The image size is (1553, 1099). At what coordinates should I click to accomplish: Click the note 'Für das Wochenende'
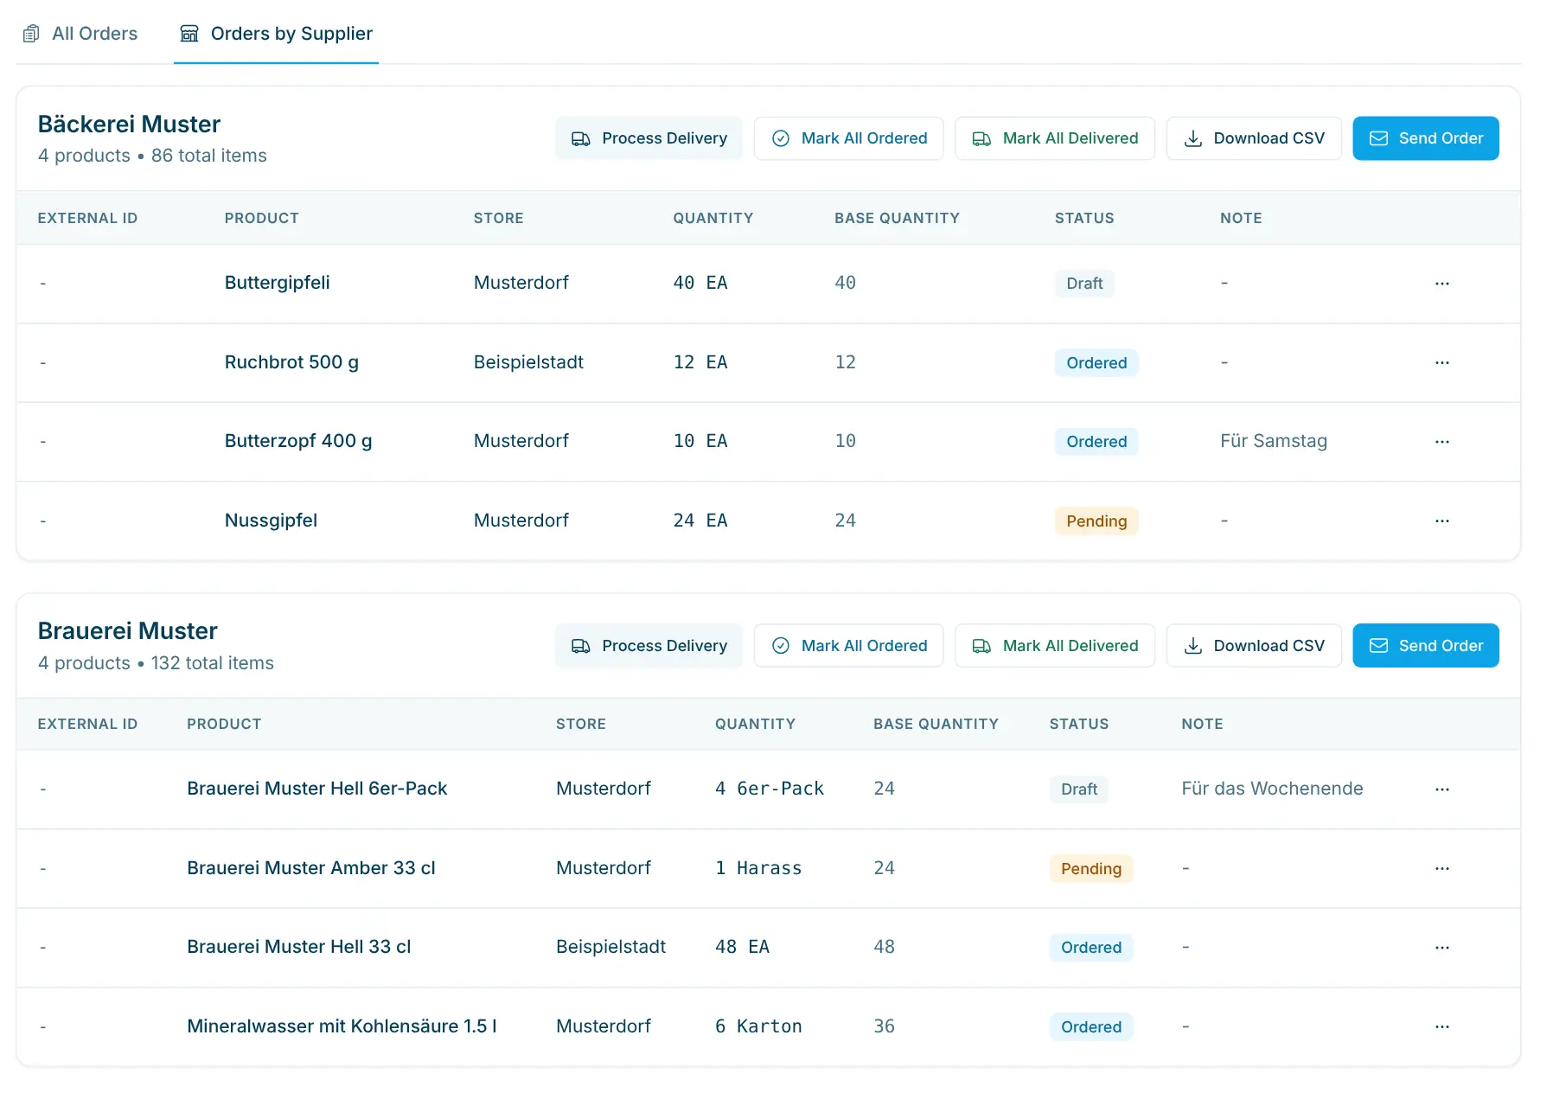(x=1272, y=789)
